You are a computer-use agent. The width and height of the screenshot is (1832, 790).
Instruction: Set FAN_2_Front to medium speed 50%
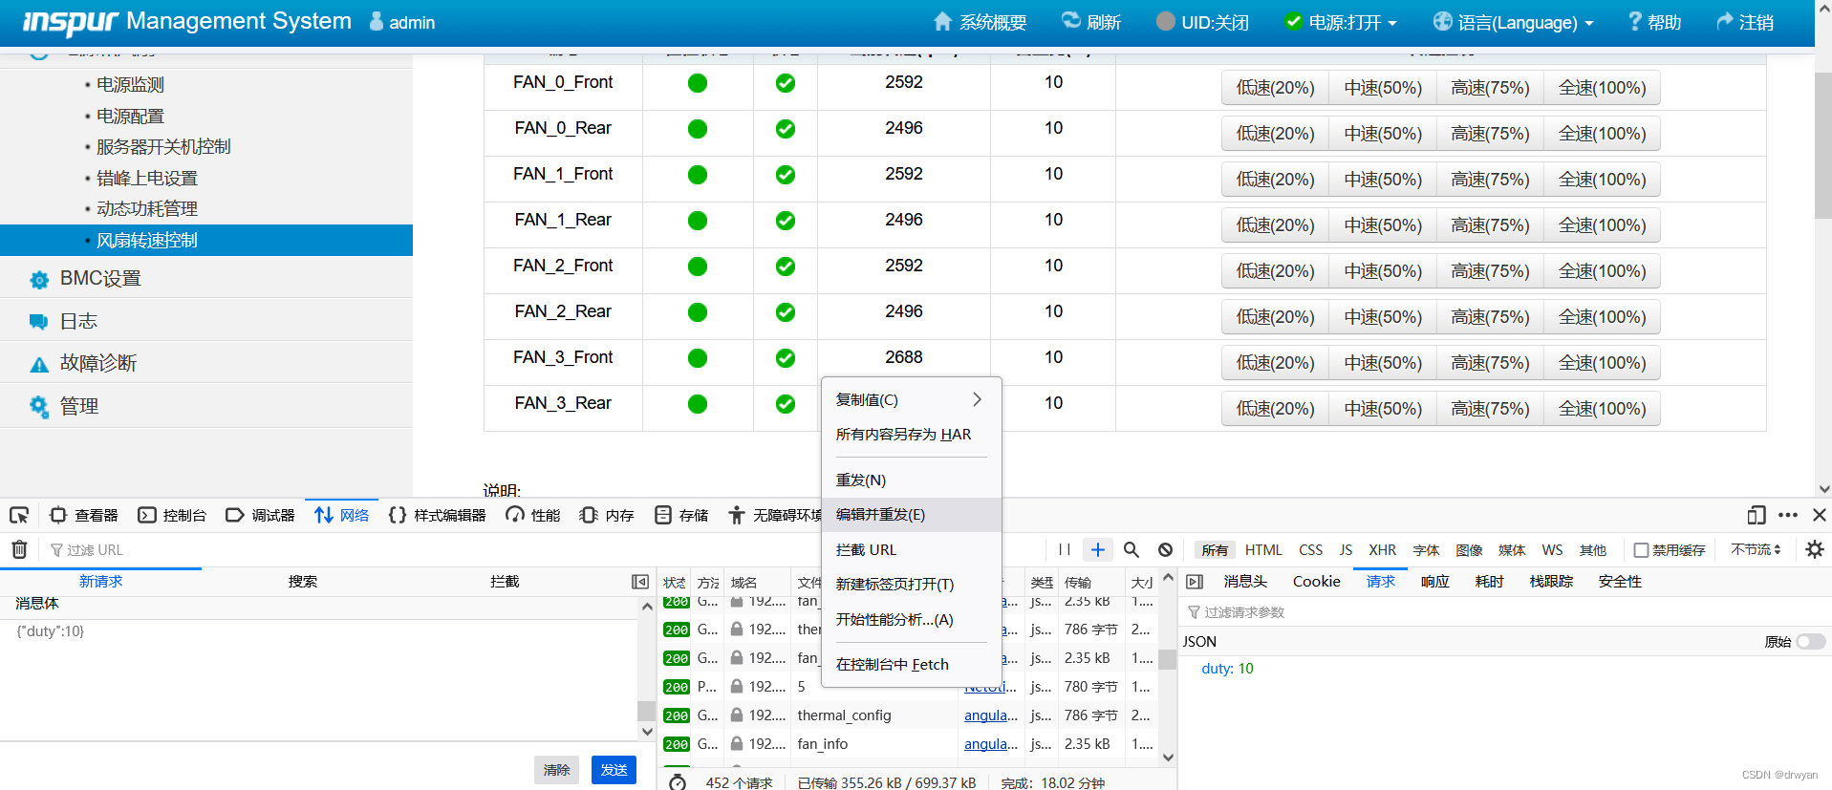(1383, 271)
